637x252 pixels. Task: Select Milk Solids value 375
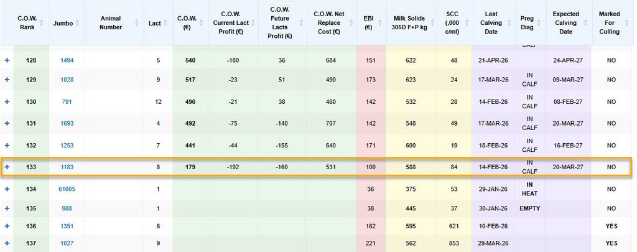[x=411, y=189]
